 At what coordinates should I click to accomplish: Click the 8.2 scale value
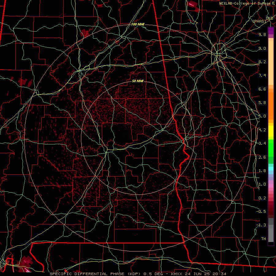[x=262, y=62]
